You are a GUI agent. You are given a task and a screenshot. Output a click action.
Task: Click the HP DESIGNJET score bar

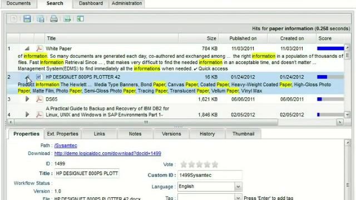point(330,77)
